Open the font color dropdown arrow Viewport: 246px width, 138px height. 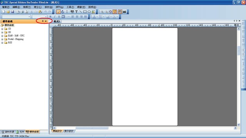tap(97, 16)
